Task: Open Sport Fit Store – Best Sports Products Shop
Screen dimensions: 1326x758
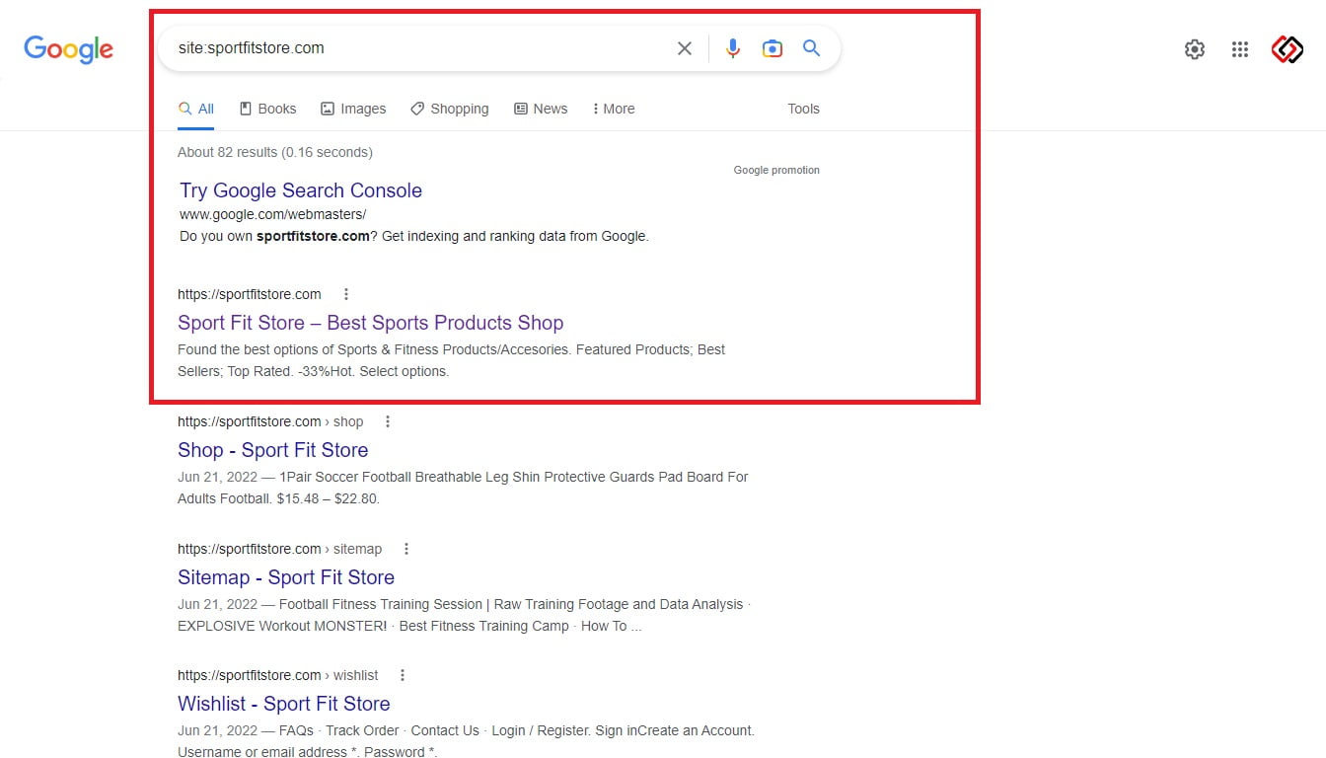Action: click(x=370, y=323)
